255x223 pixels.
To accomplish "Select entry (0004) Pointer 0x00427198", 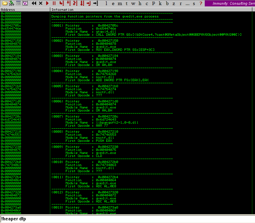I will tap(85, 71).
